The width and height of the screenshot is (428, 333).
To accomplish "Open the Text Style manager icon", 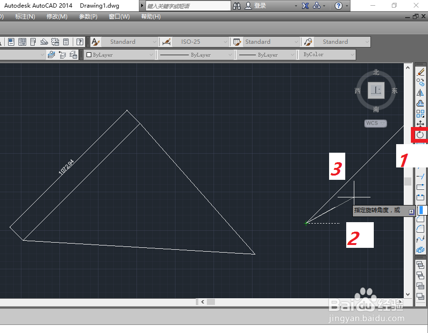I will pos(95,42).
